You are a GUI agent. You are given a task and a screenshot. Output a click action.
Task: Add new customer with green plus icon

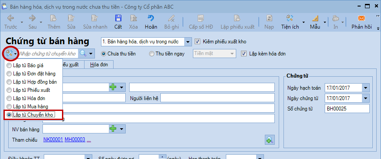point(113,87)
